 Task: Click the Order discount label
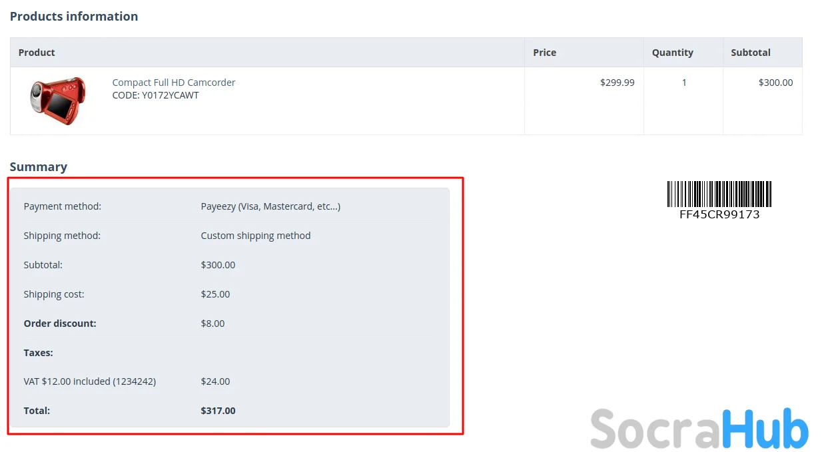pyautogui.click(x=60, y=324)
